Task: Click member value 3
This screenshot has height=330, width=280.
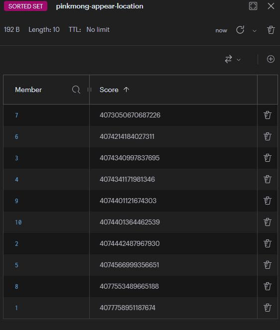Action: click(16, 158)
